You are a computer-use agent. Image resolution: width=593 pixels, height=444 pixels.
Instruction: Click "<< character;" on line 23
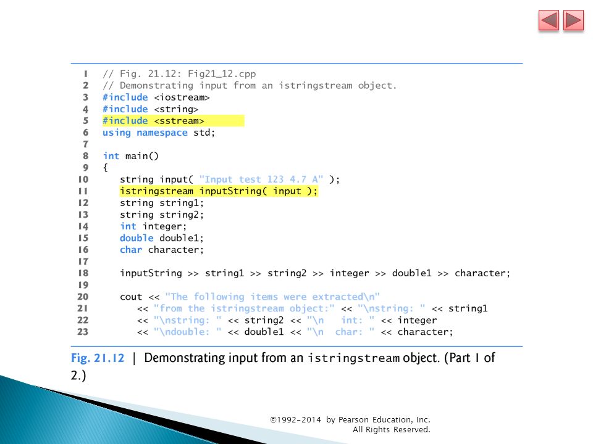[417, 332]
